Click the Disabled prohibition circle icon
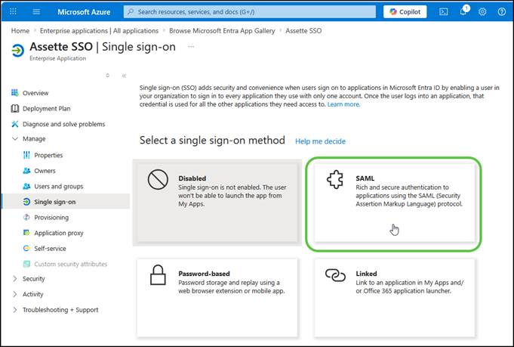This screenshot has width=514, height=347. click(158, 180)
